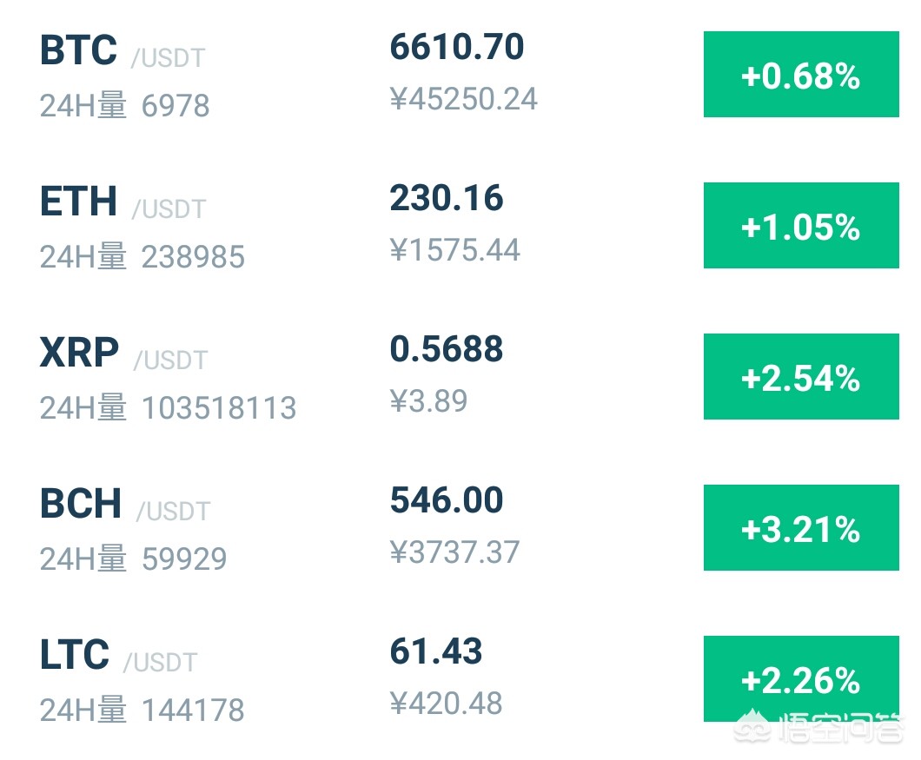Click the watermark logo at bottom right
Image resolution: width=921 pixels, height=760 pixels.
click(818, 727)
